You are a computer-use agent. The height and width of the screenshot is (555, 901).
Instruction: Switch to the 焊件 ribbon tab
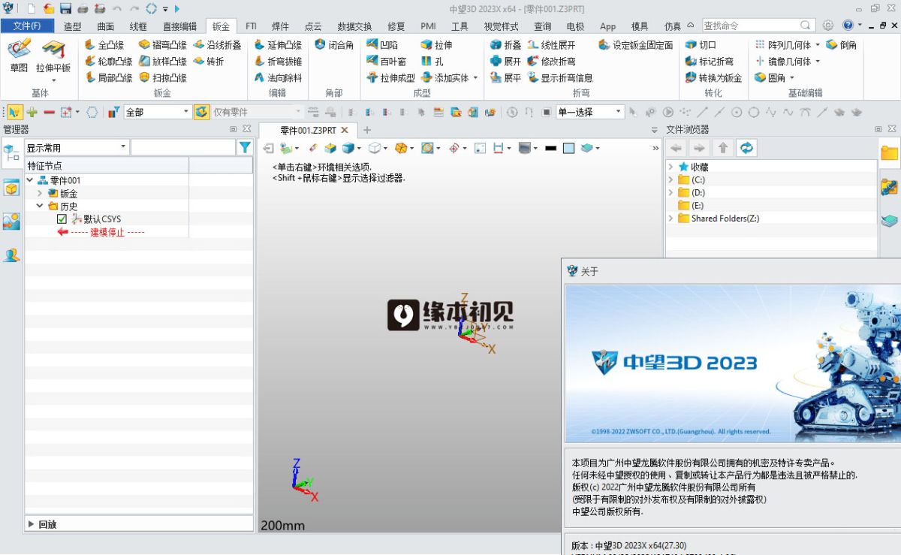[280, 26]
